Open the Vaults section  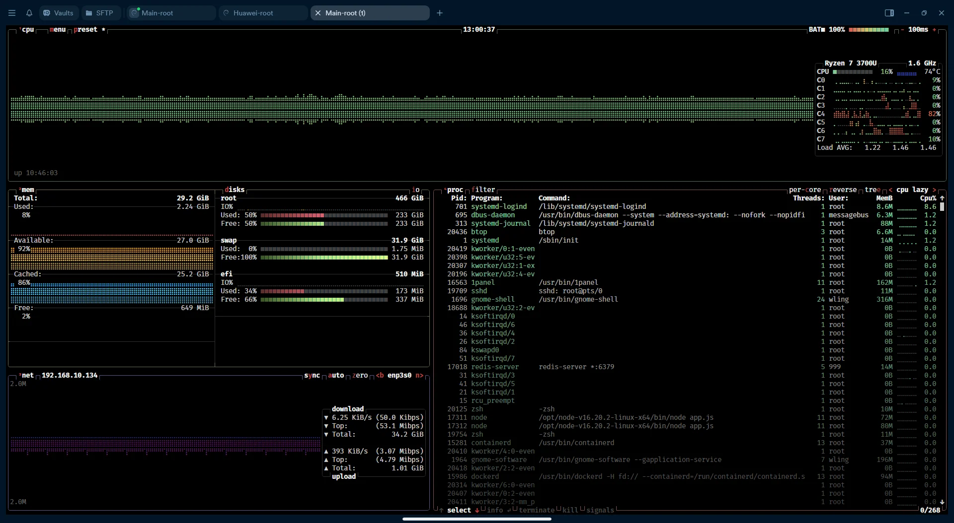coord(59,13)
